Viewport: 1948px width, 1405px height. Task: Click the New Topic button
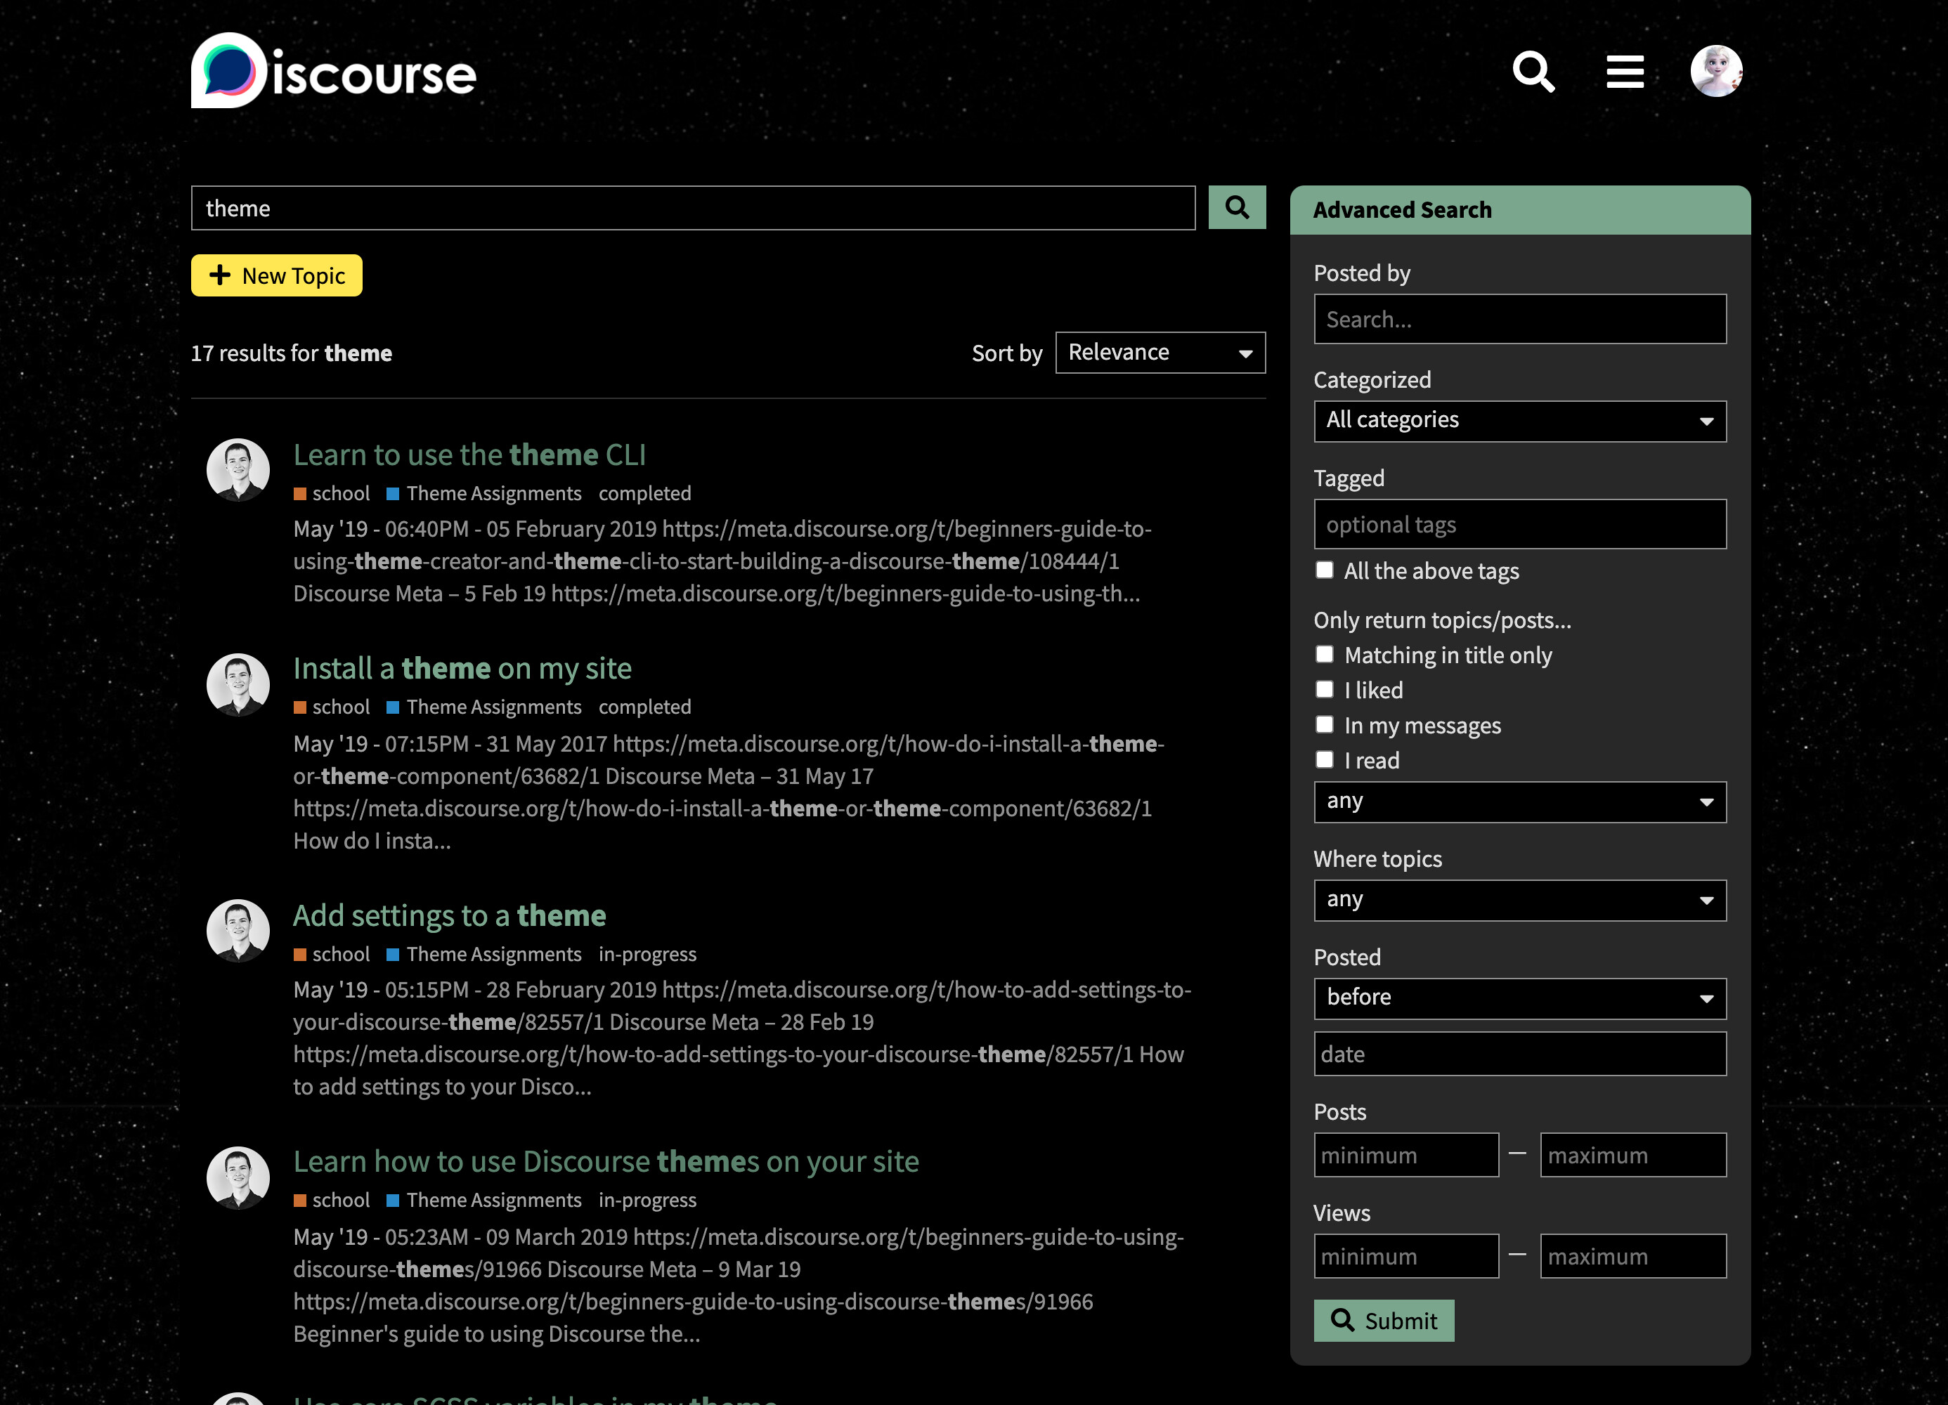click(x=277, y=275)
